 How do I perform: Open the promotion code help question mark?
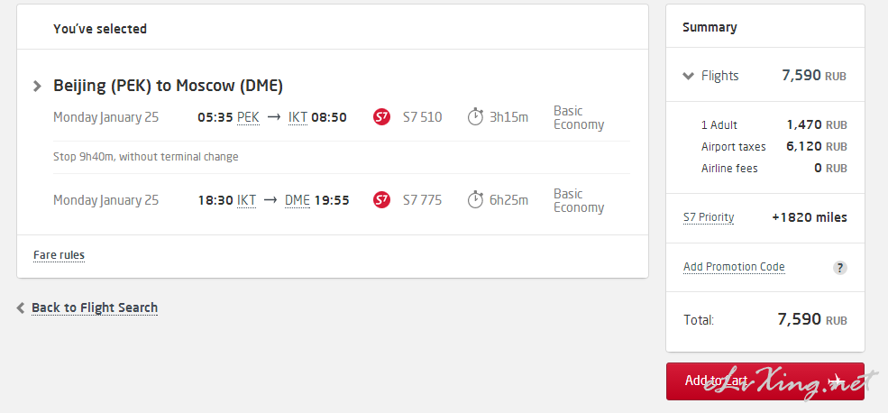coord(840,268)
